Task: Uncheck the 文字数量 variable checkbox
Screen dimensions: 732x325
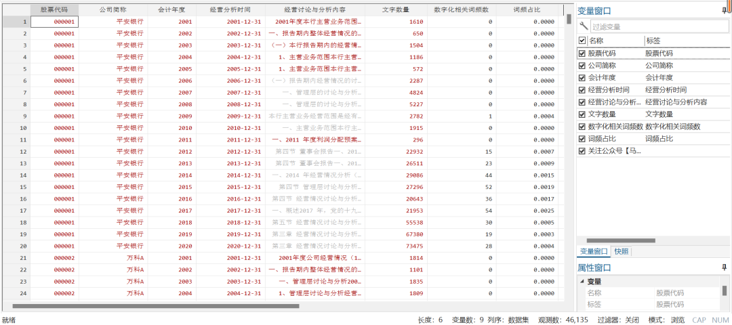Action: click(x=582, y=114)
